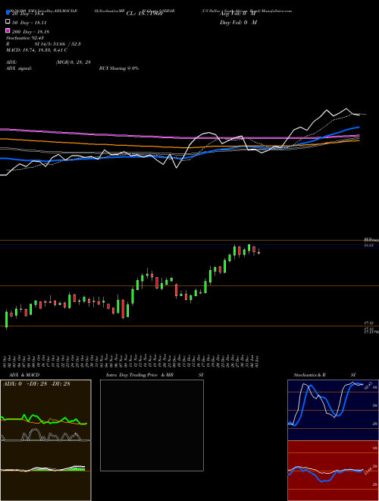Image resolution: width=379 pixels, height=501 pixels.
Task: Open the red RSI chart panel
Action: (333, 471)
